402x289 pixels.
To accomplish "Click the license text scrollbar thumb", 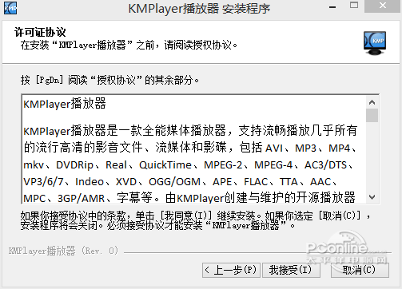I will click(372, 115).
